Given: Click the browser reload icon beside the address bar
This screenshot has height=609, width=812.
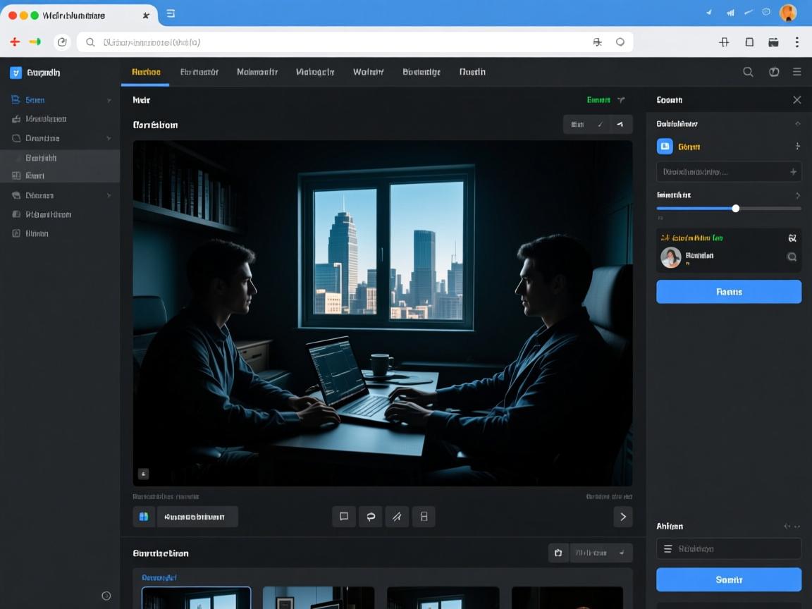Looking at the screenshot, I should point(62,42).
